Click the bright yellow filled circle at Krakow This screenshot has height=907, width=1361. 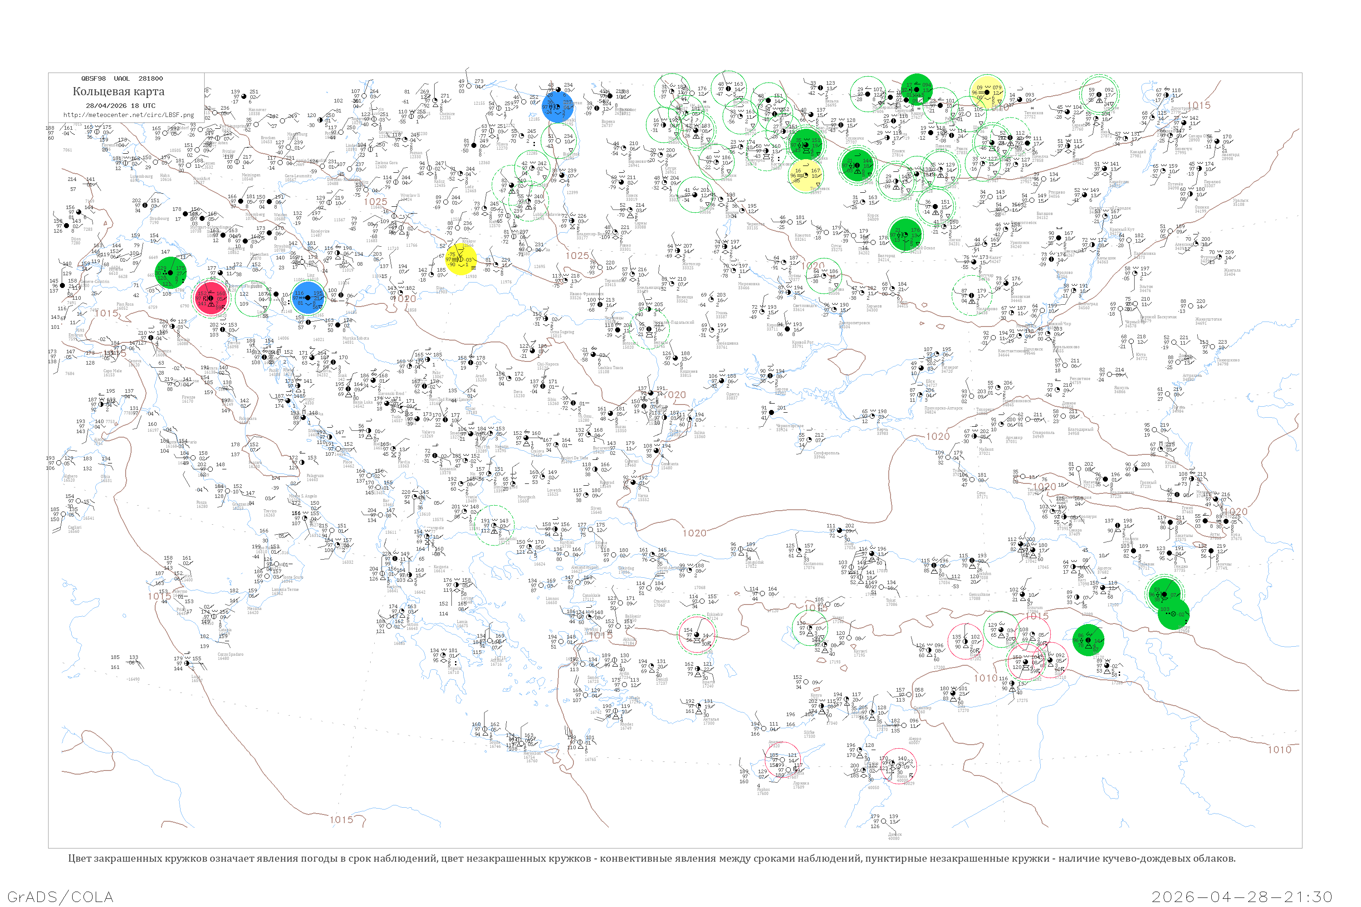tap(461, 259)
